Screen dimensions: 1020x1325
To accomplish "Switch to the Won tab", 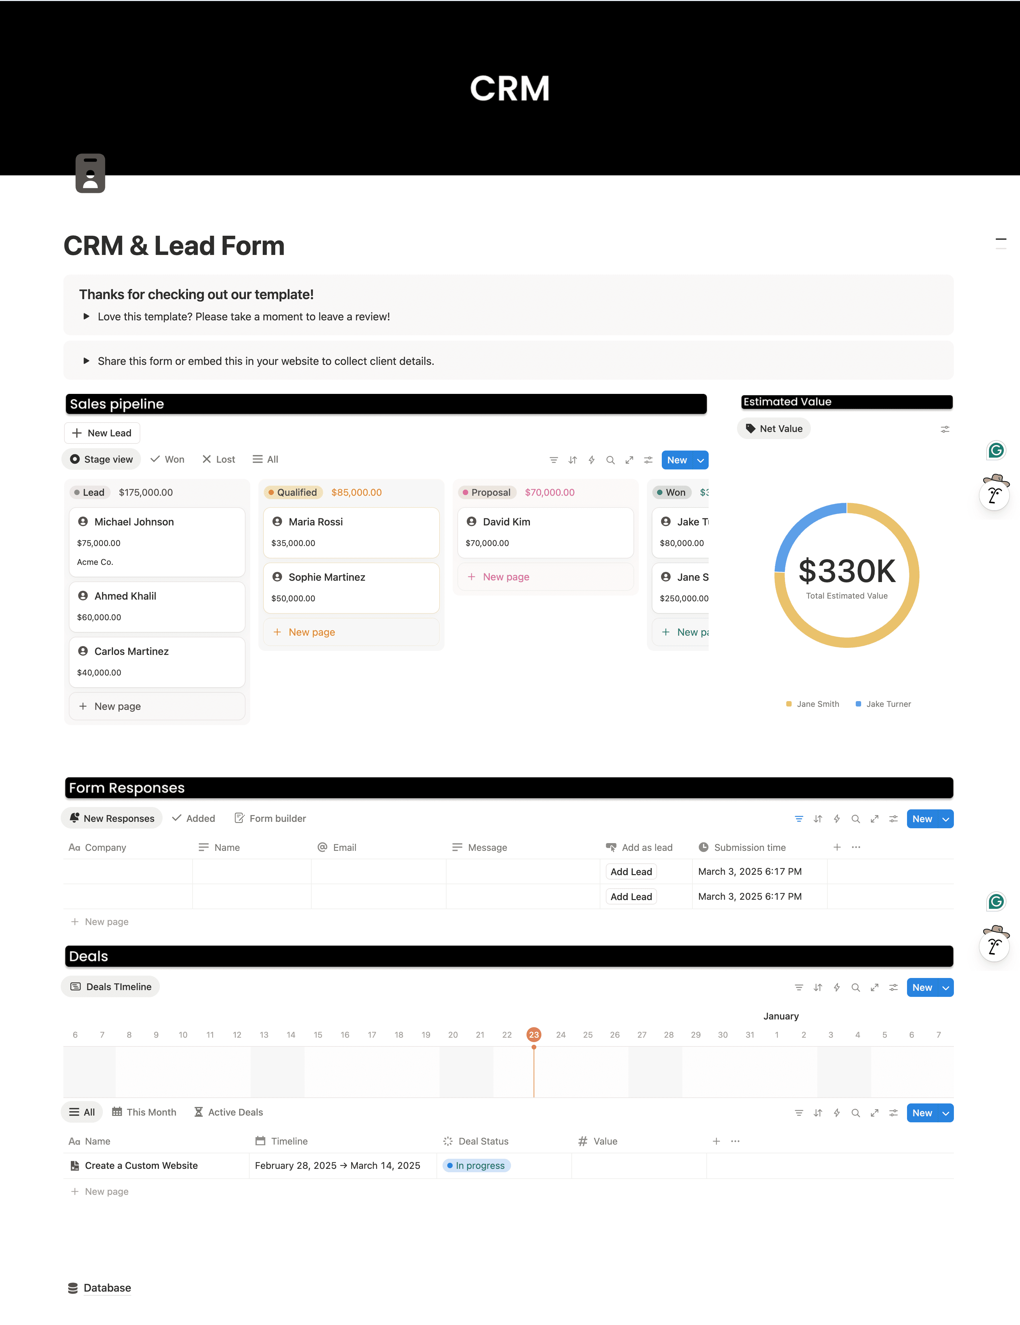I will pyautogui.click(x=168, y=459).
